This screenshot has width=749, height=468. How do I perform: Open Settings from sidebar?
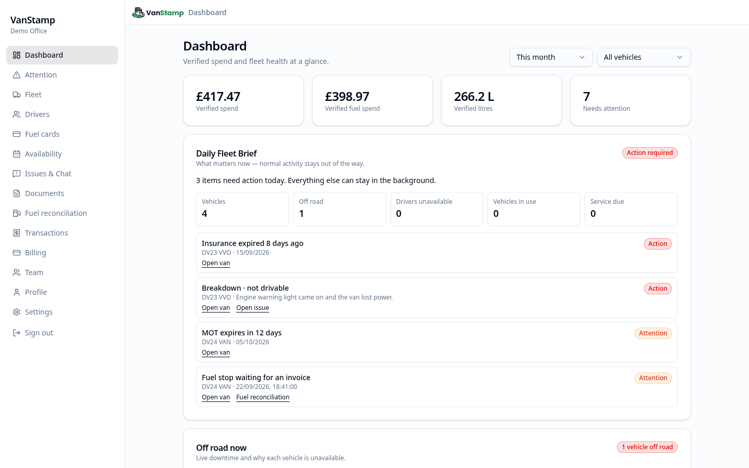point(62,312)
